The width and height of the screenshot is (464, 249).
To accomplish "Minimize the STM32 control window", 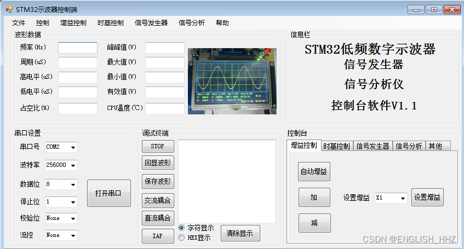I will tap(416, 10).
